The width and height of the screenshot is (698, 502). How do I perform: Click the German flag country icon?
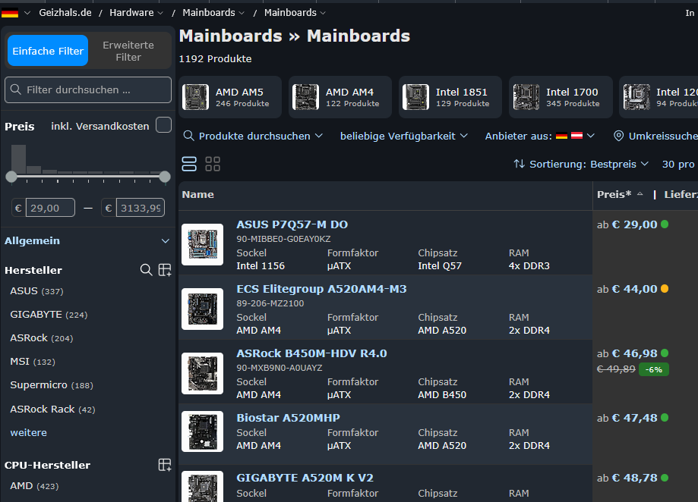pos(10,13)
